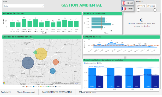The width and height of the screenshot is (162, 97).
Task: Open the GASES DE EFECTO INVERNADERO tab
Action: (57, 92)
